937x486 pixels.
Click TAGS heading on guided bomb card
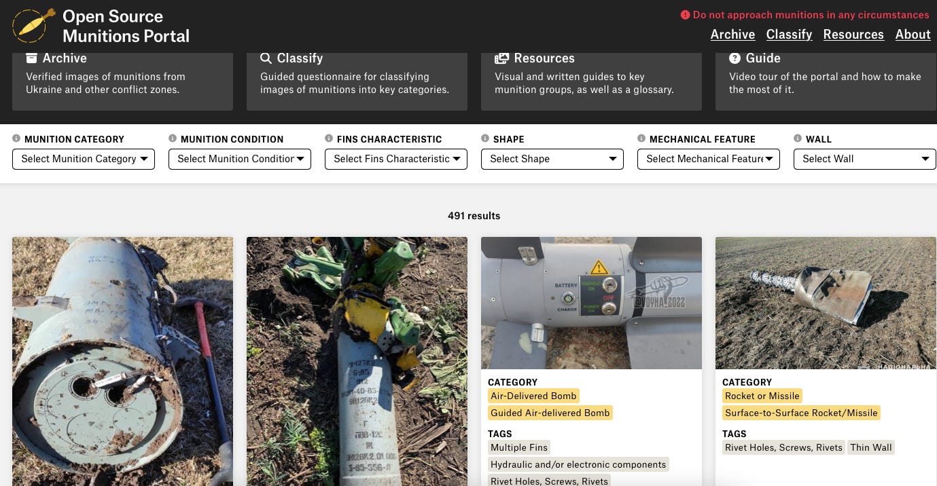(x=500, y=434)
